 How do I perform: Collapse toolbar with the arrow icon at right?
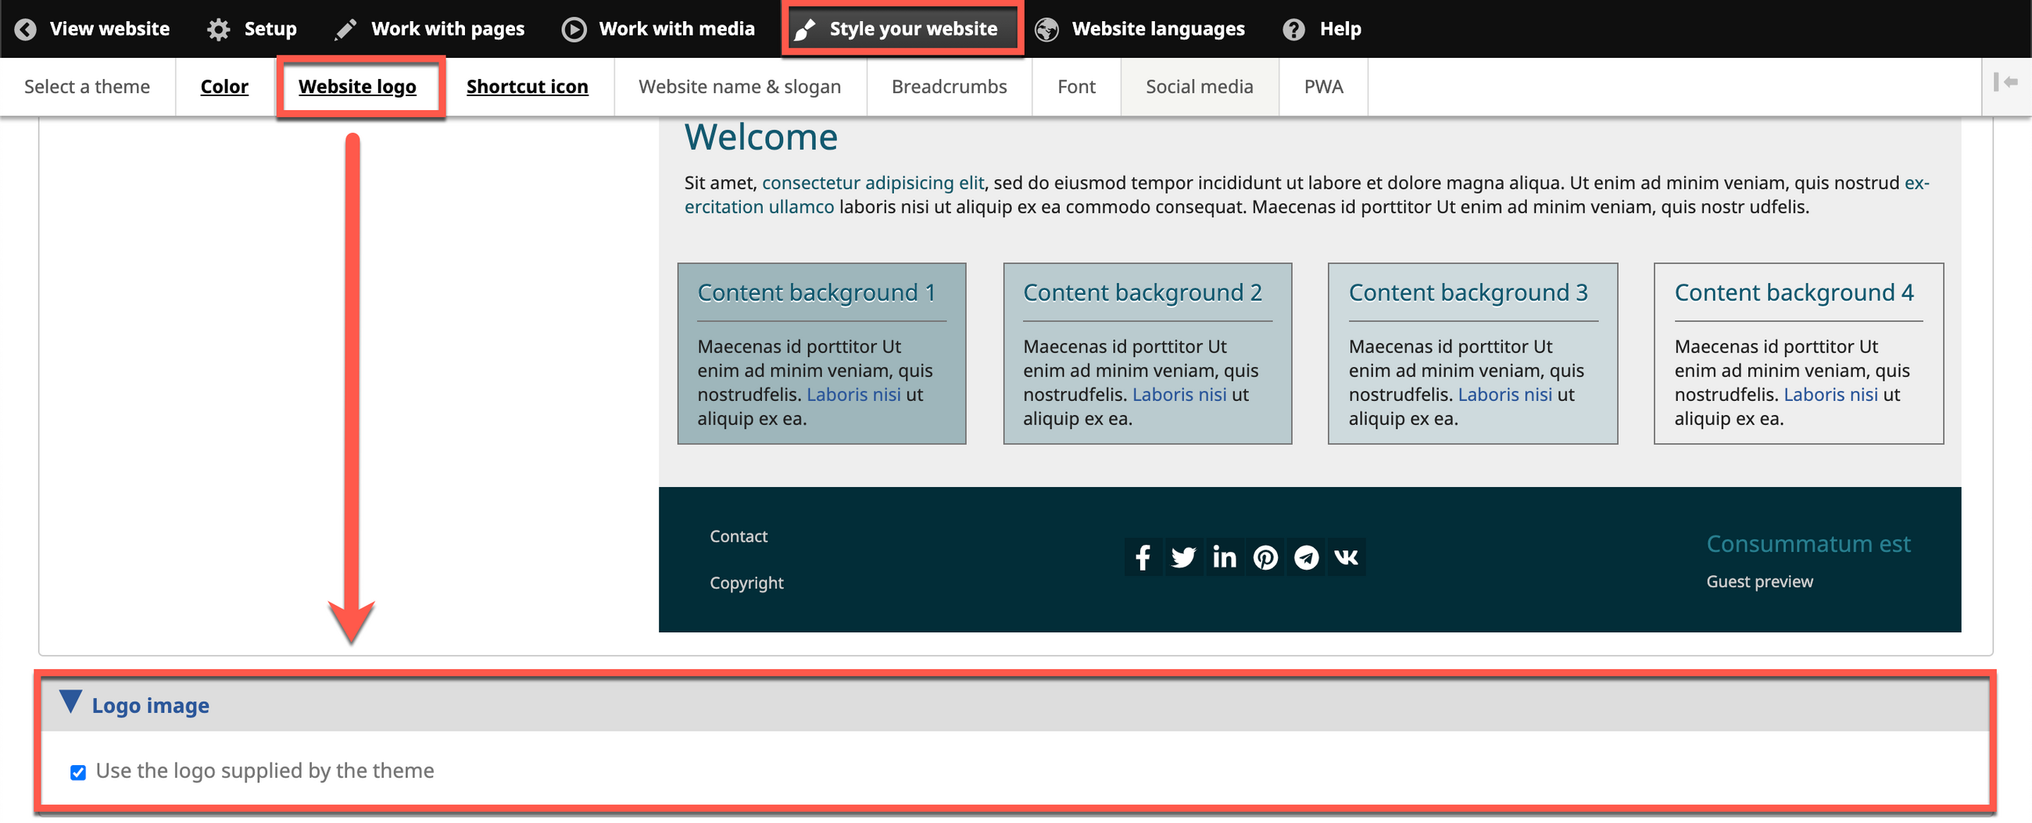coord(2005,82)
